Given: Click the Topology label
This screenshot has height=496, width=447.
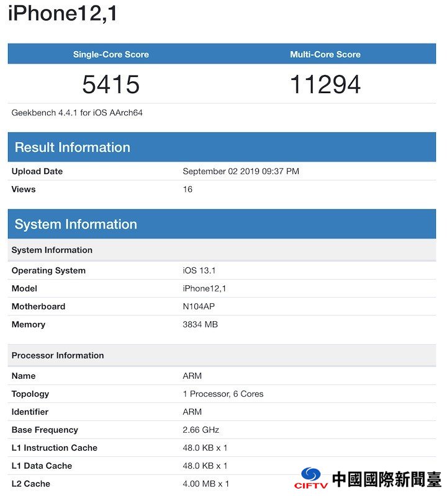Looking at the screenshot, I should [x=30, y=394].
